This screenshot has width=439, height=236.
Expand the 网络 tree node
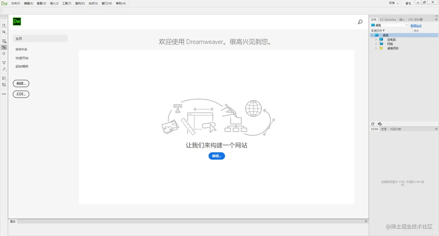click(x=376, y=44)
